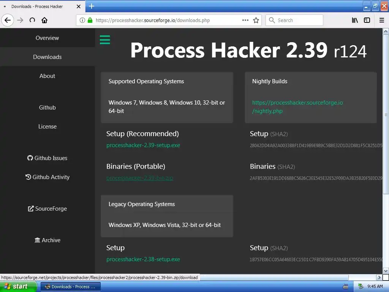This screenshot has width=389, height=292.
Task: Select Downloads in the sidebar
Action: click(47, 57)
